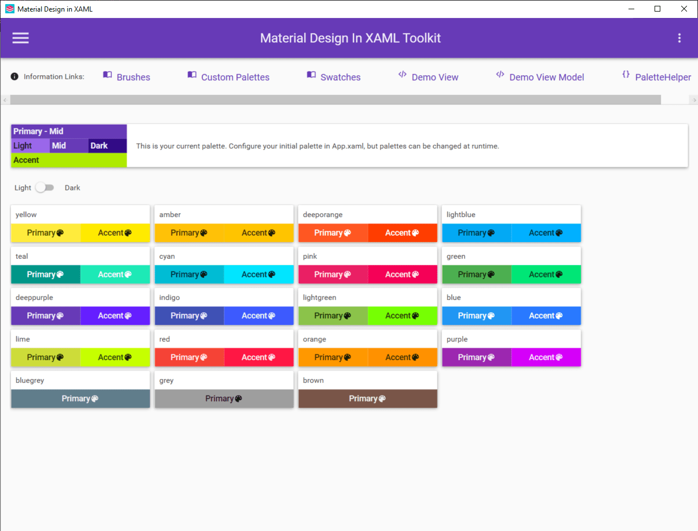
Task: Click the right arrow of the horizontal scrollbar
Action: point(693,100)
